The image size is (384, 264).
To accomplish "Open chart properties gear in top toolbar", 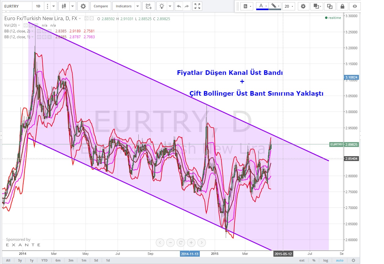I will pyautogui.click(x=83, y=6).
